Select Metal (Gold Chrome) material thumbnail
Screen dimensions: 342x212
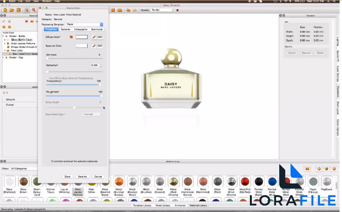pos(173,181)
